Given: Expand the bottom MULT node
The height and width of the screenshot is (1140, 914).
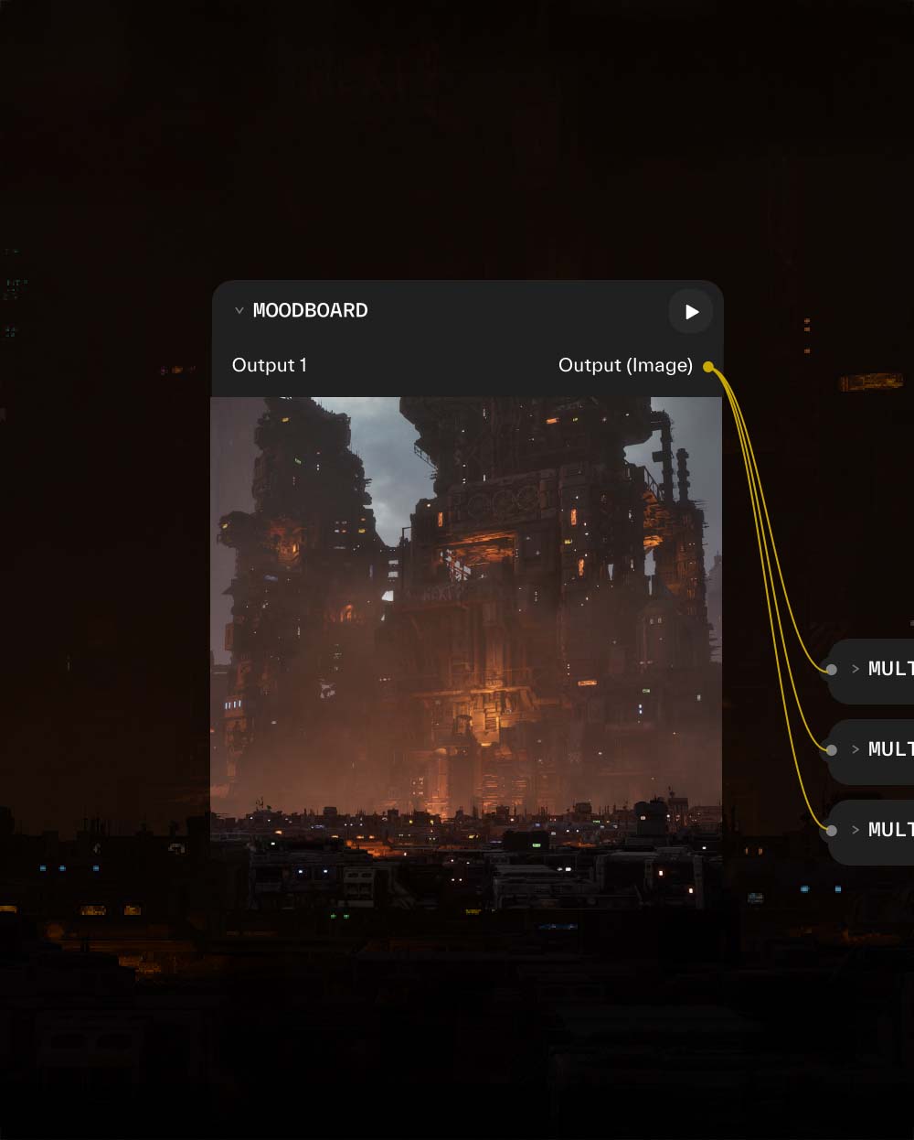Looking at the screenshot, I should tap(856, 830).
